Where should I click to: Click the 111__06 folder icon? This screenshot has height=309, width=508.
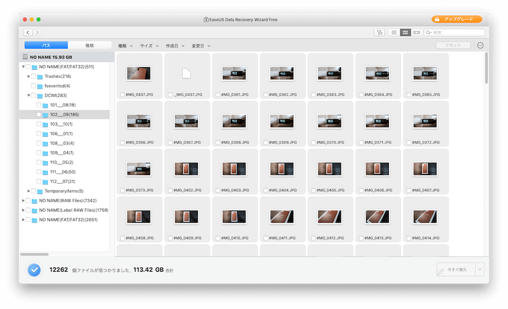click(x=45, y=172)
